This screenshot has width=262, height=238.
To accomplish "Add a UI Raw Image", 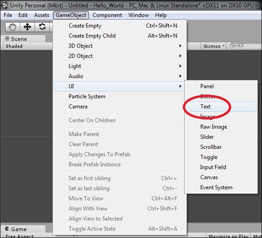I will pyautogui.click(x=221, y=127).
